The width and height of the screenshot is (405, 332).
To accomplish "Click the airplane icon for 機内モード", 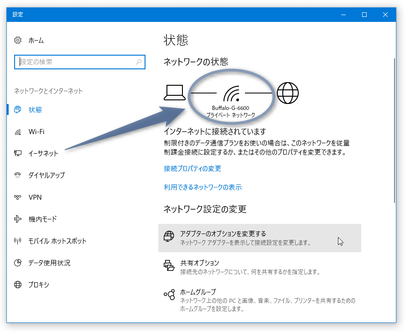I will point(18,219).
